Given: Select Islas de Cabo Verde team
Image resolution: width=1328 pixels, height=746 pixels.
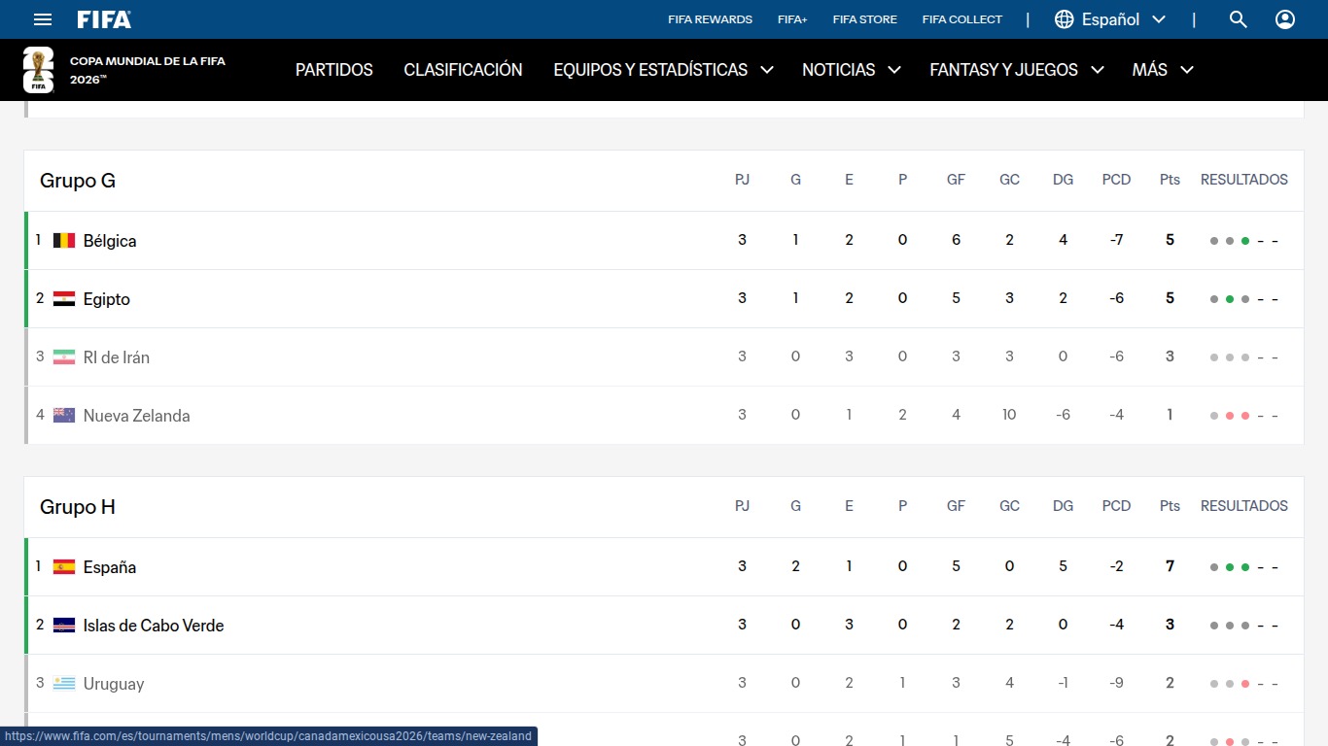Looking at the screenshot, I should tap(154, 626).
